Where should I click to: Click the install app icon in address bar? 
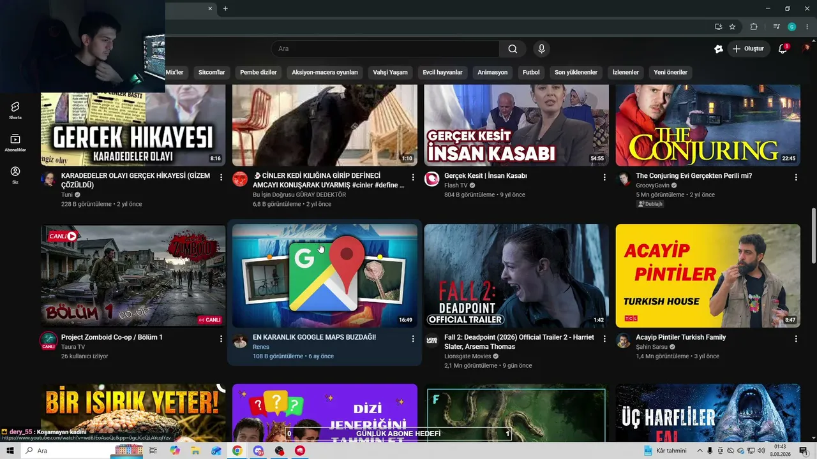click(x=718, y=27)
